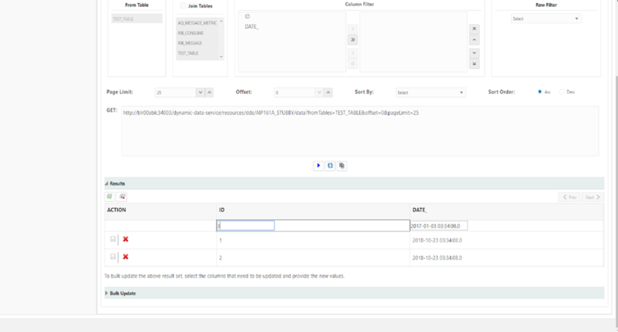Viewport: 618px width, 332px height.
Task: Open the Sort By Select dropdown
Action: point(430,92)
